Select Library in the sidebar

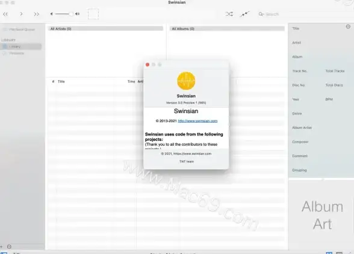(21, 46)
